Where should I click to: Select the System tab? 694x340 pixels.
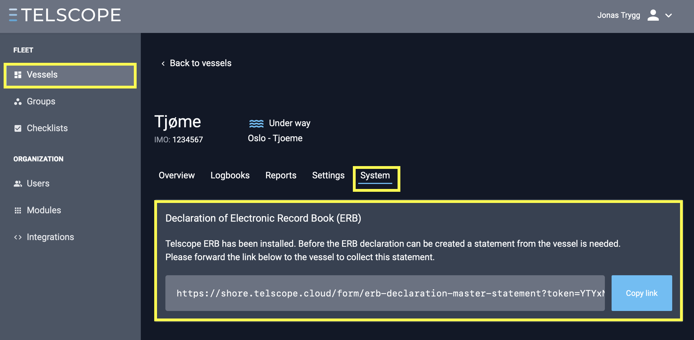click(375, 175)
